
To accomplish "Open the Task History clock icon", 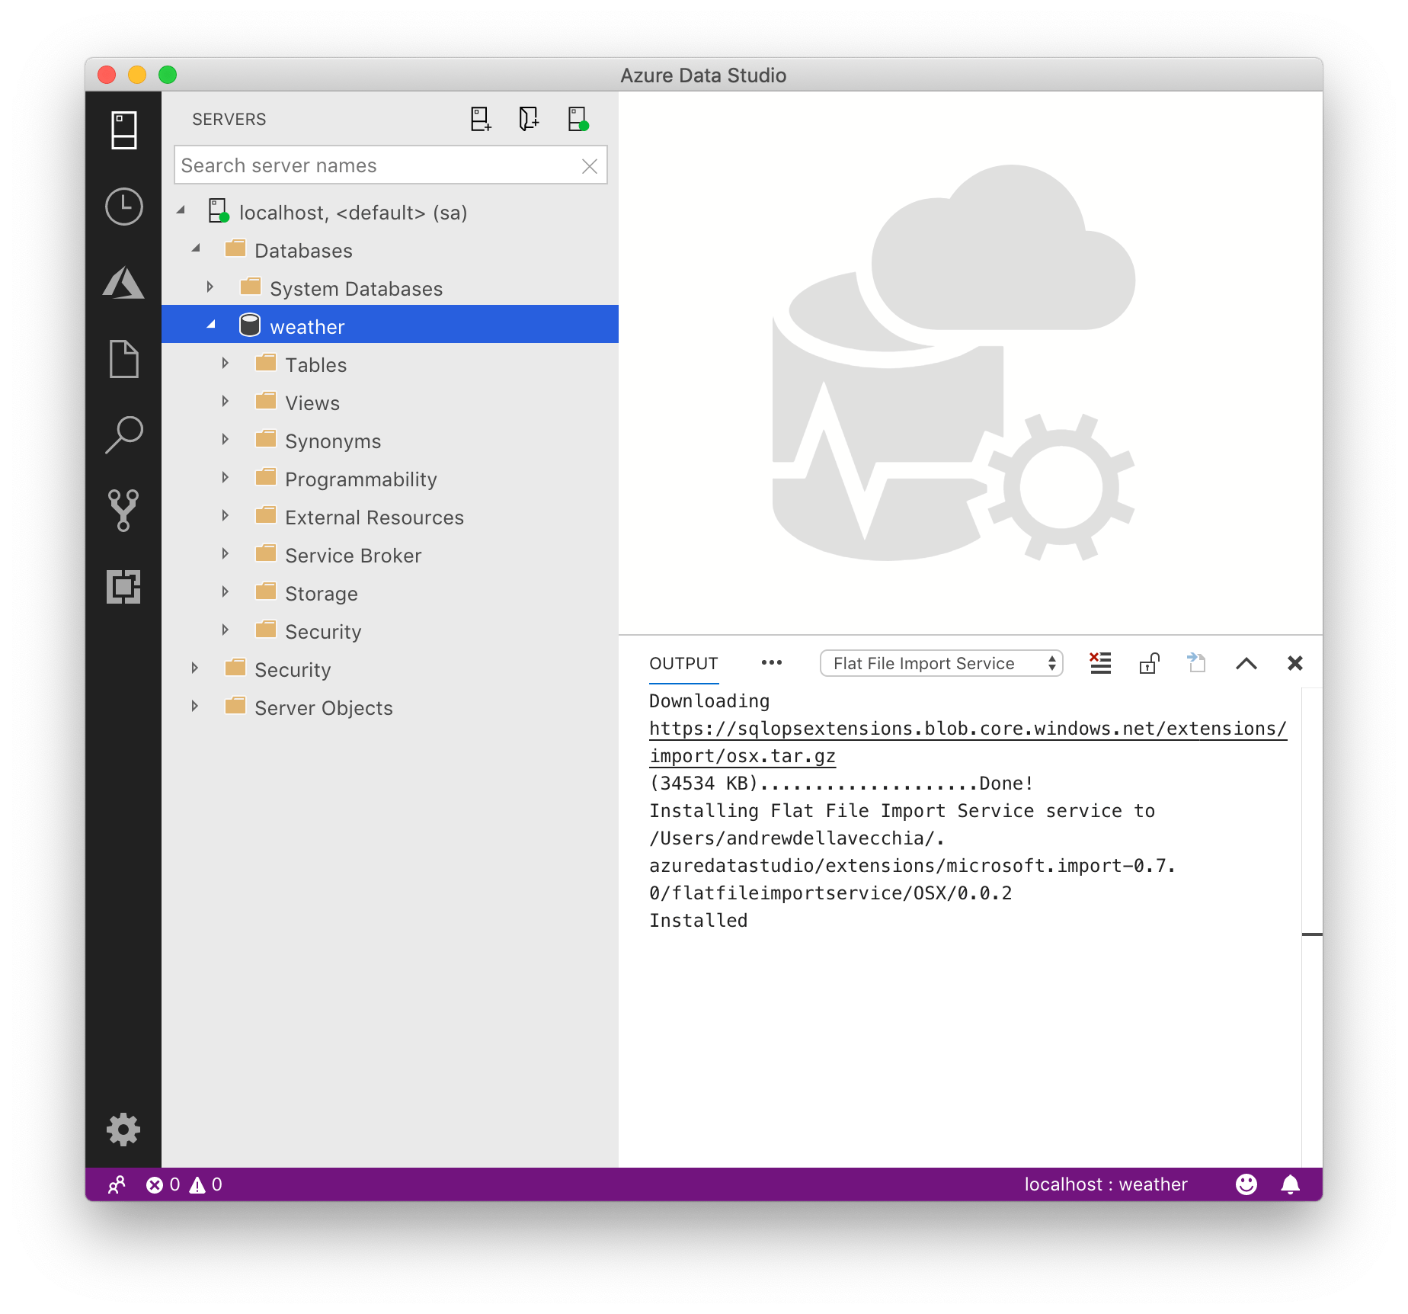I will pos(123,207).
